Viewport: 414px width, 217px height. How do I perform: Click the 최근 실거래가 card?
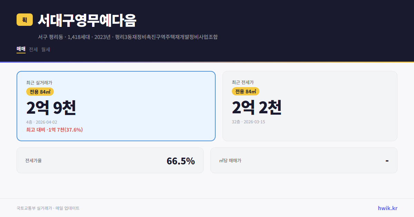click(116, 106)
